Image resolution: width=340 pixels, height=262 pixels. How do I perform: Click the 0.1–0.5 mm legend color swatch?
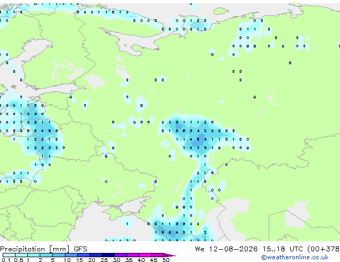pos(9,255)
